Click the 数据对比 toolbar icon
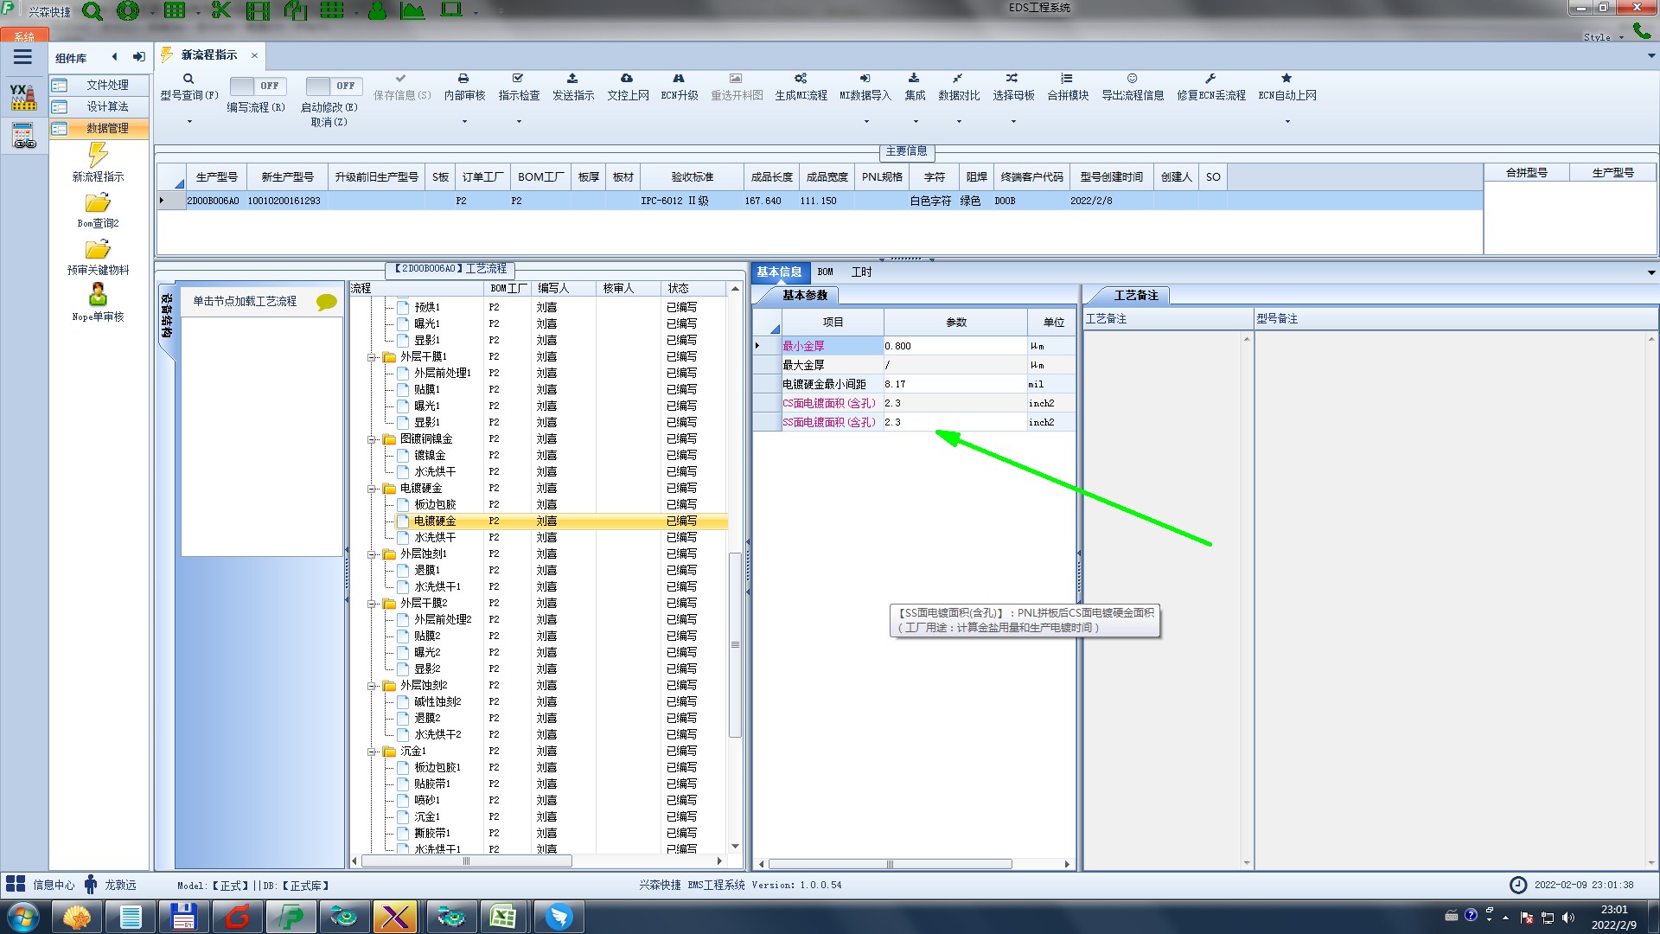 pyautogui.click(x=957, y=79)
